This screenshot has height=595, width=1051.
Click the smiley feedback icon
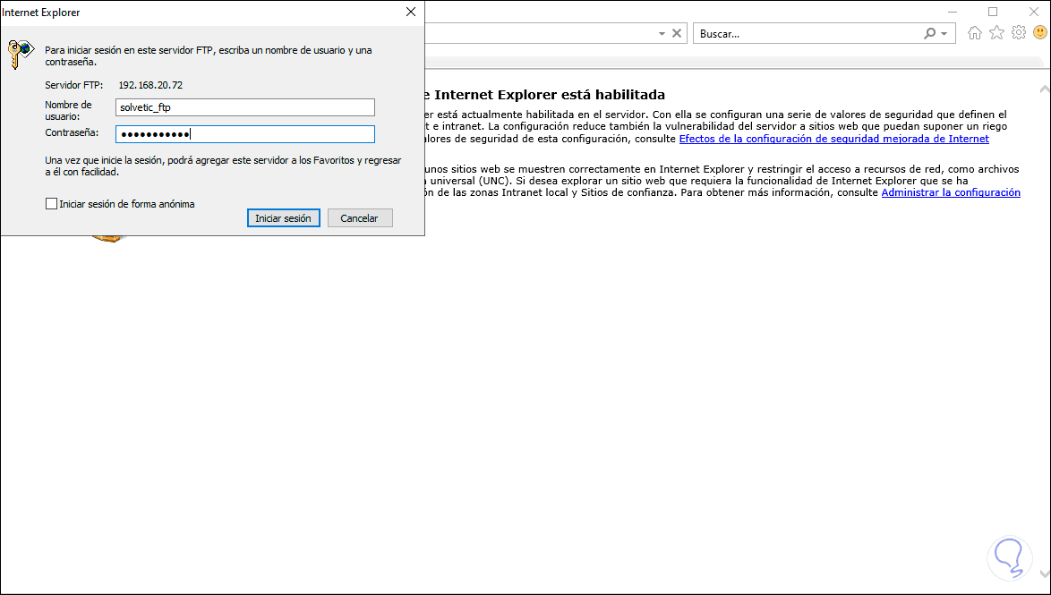click(x=1039, y=33)
